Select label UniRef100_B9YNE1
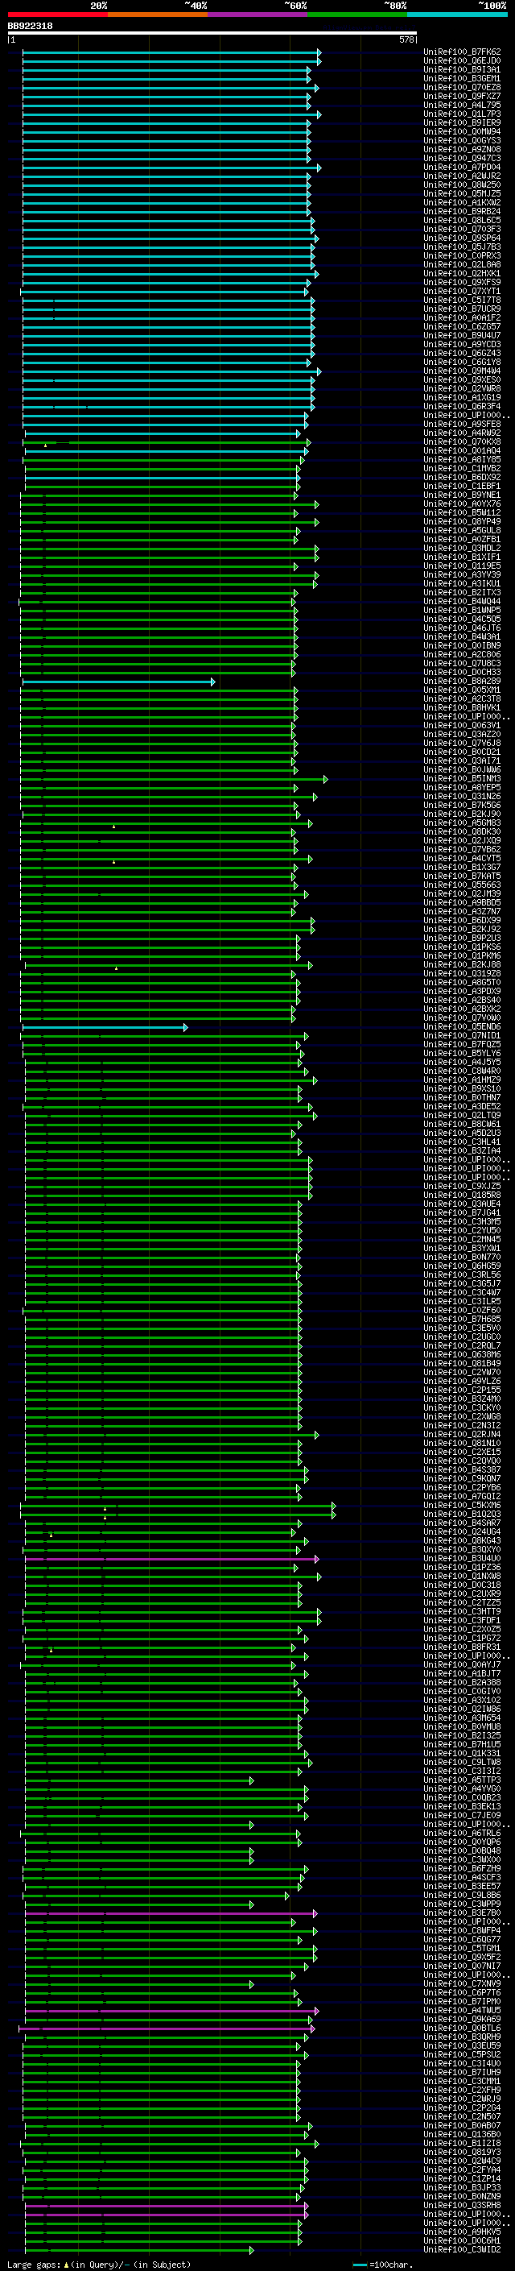 pos(462,495)
